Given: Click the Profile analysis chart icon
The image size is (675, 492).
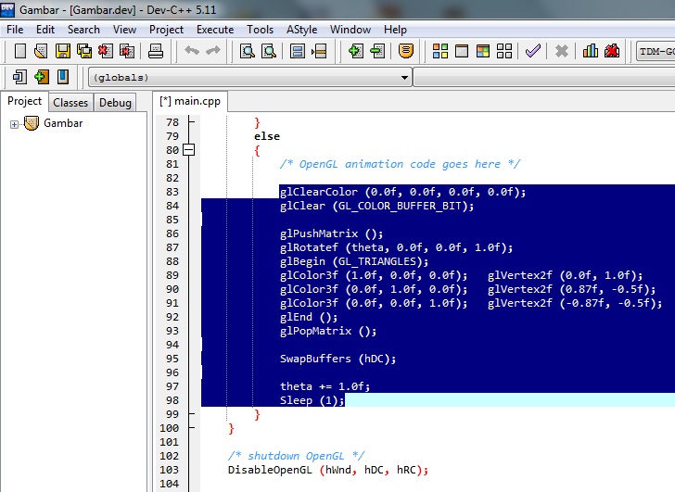Looking at the screenshot, I should coord(591,51).
